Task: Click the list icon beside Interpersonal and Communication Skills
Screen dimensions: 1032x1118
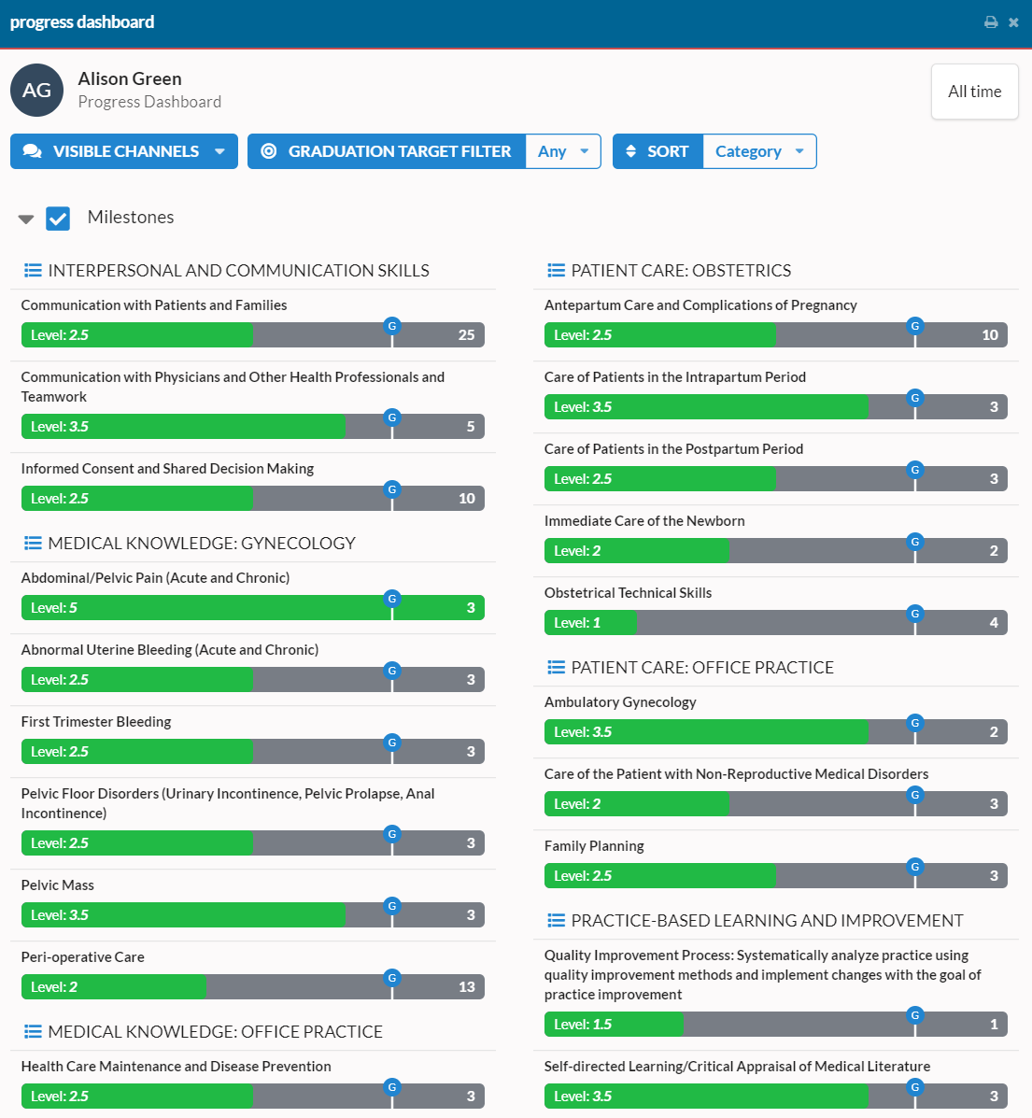Action: [33, 270]
